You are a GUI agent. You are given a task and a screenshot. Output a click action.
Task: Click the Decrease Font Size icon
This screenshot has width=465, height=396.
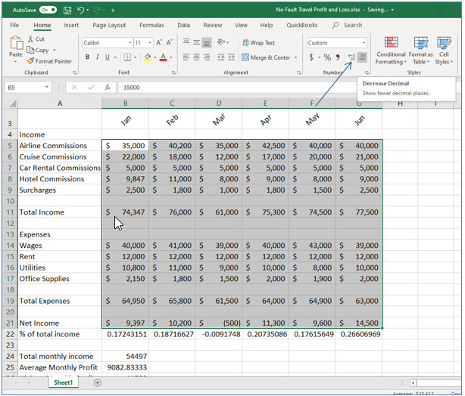170,43
